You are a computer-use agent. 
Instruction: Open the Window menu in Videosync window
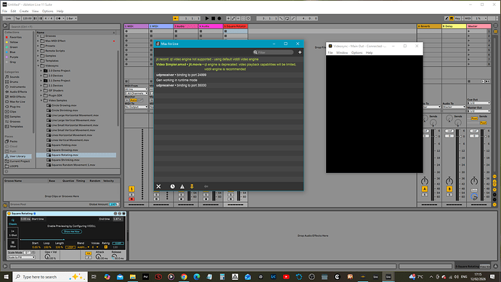coord(342,53)
